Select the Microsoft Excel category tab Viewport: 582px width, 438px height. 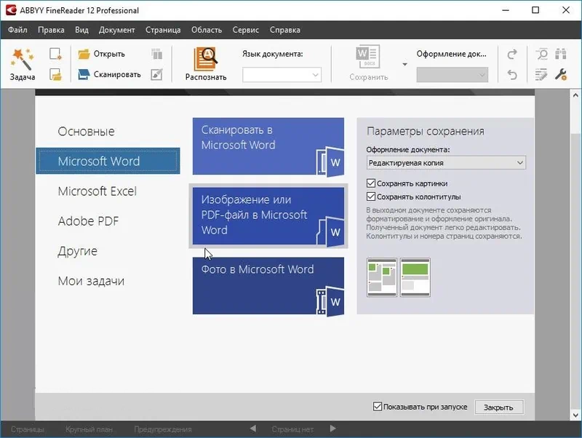tap(97, 191)
